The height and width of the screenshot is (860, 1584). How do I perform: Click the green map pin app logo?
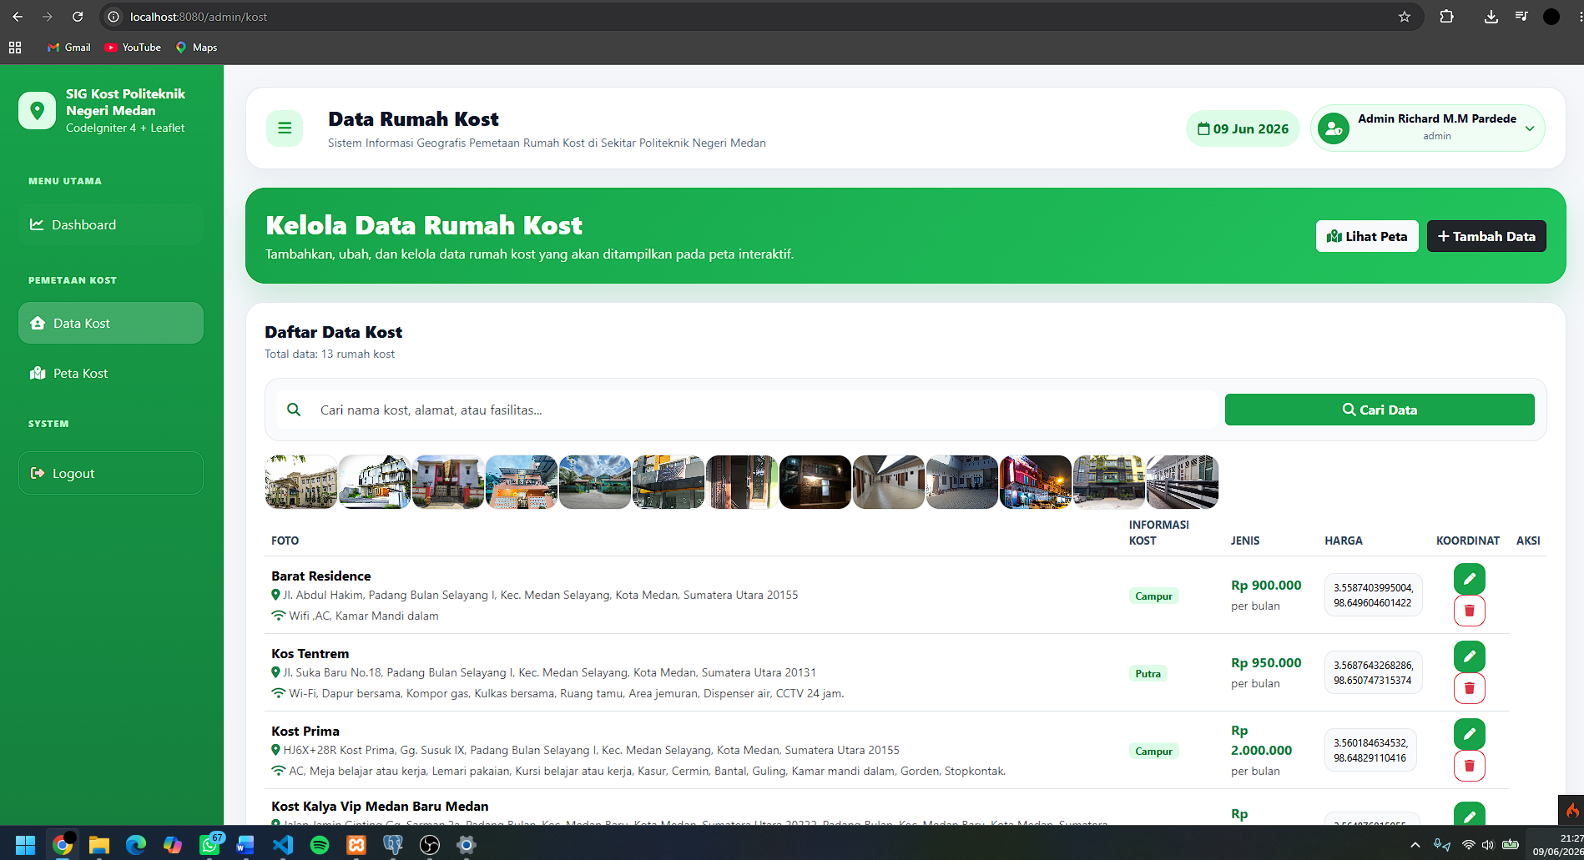[x=37, y=110]
